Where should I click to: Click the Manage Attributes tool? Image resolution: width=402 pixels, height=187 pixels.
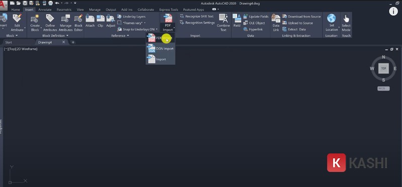click(65, 23)
